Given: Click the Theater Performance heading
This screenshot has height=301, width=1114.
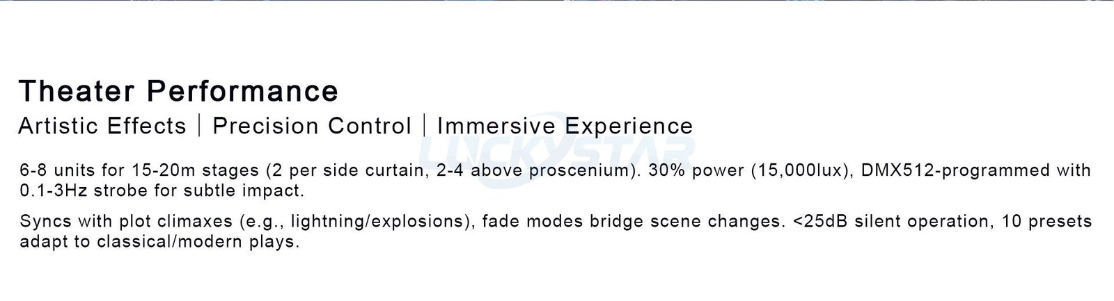Looking at the screenshot, I should tap(178, 91).
